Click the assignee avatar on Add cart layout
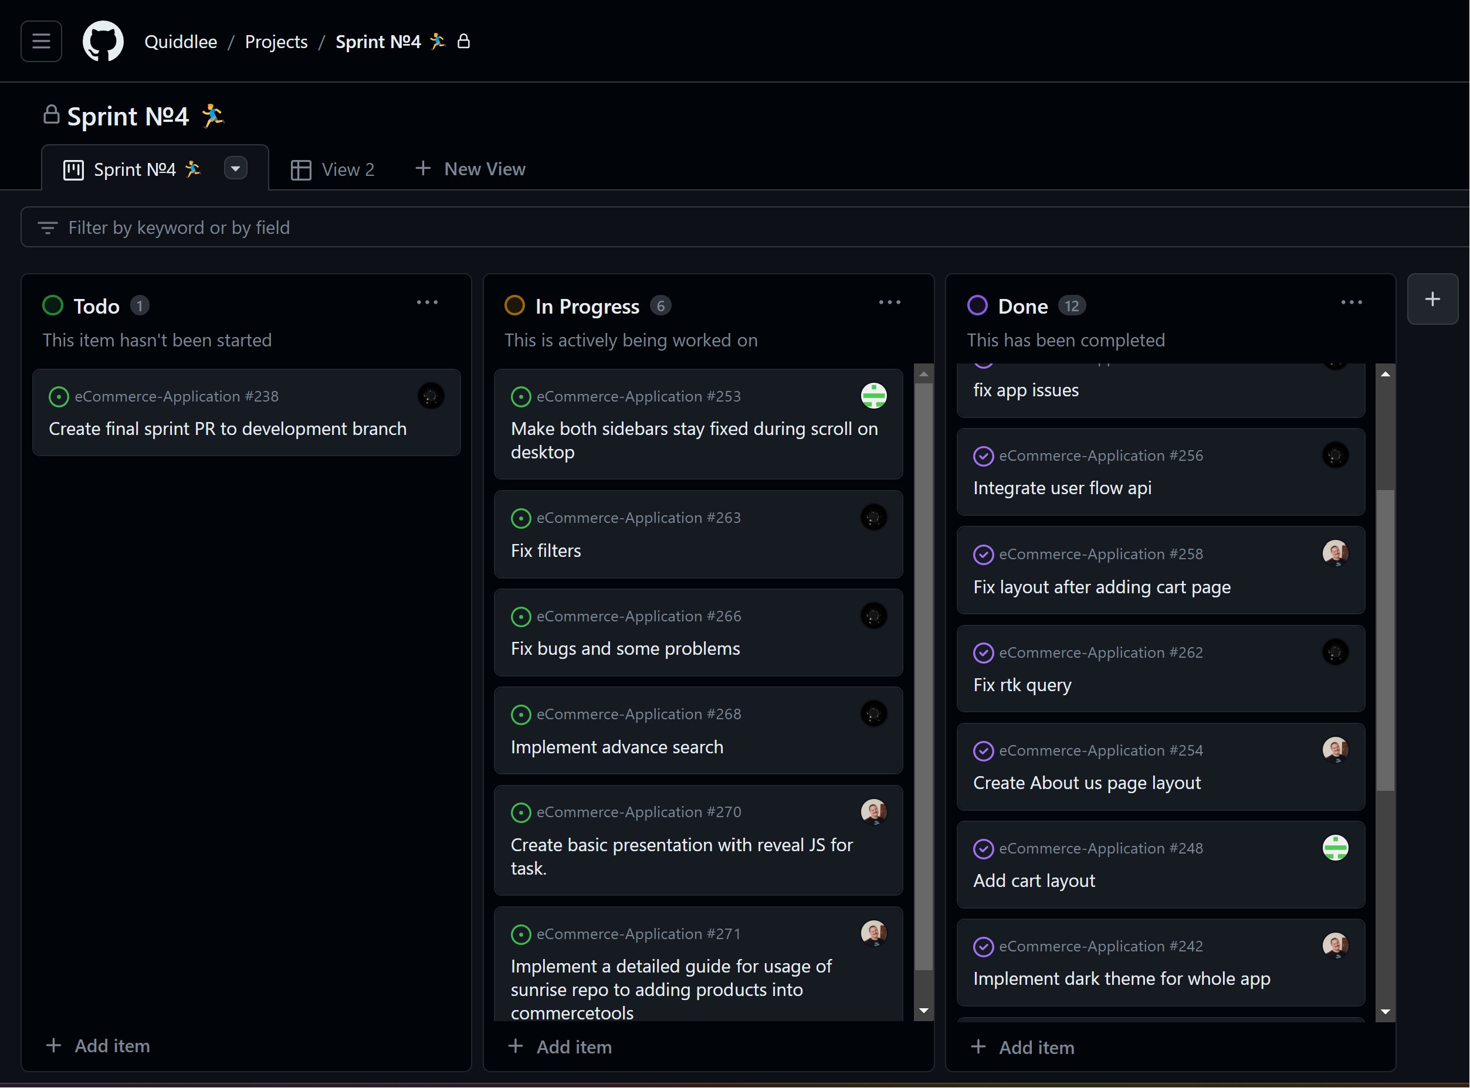The image size is (1470, 1088). tap(1335, 848)
